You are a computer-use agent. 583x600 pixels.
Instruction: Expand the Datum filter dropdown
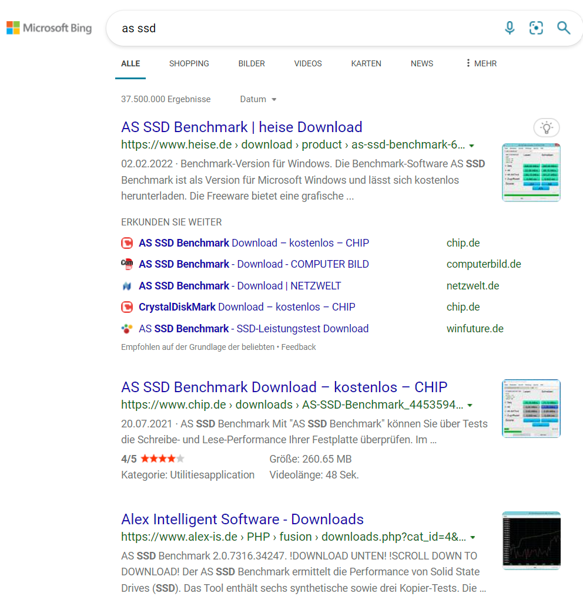click(x=258, y=99)
